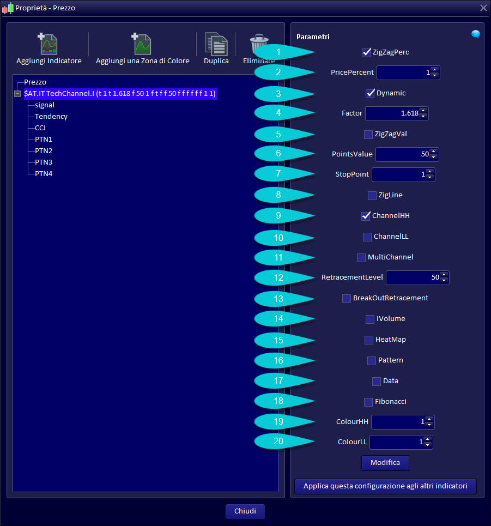Increase PricePercent with up arrow
Viewport: 491px width, 526px height.
click(435, 70)
